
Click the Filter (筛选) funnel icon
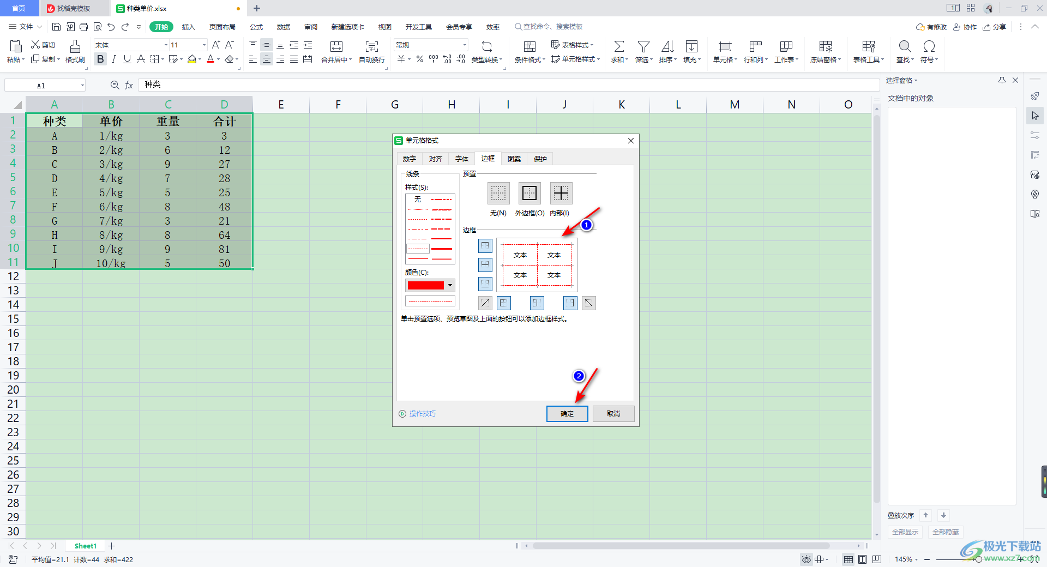coord(643,46)
